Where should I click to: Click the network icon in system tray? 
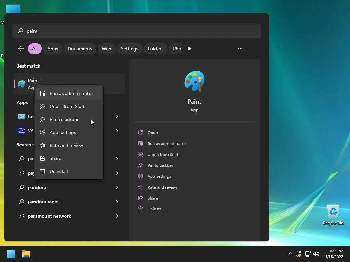(x=308, y=254)
